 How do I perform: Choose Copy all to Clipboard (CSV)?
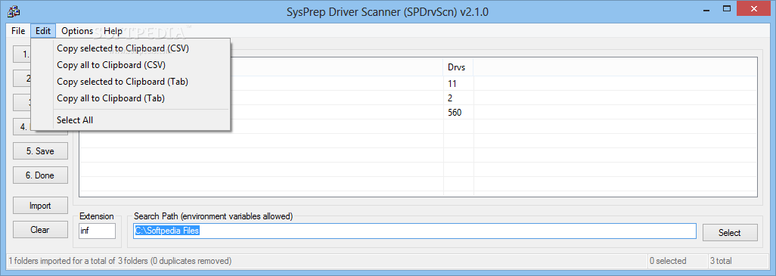pyautogui.click(x=131, y=65)
